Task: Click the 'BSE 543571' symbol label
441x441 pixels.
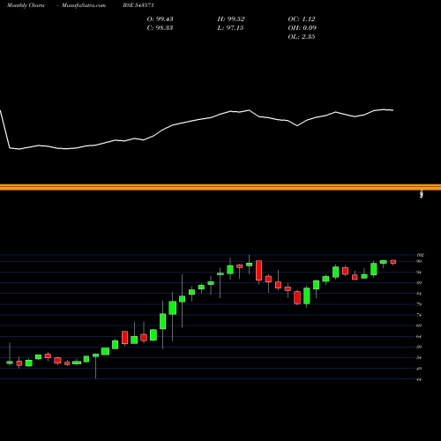Action: [138, 5]
